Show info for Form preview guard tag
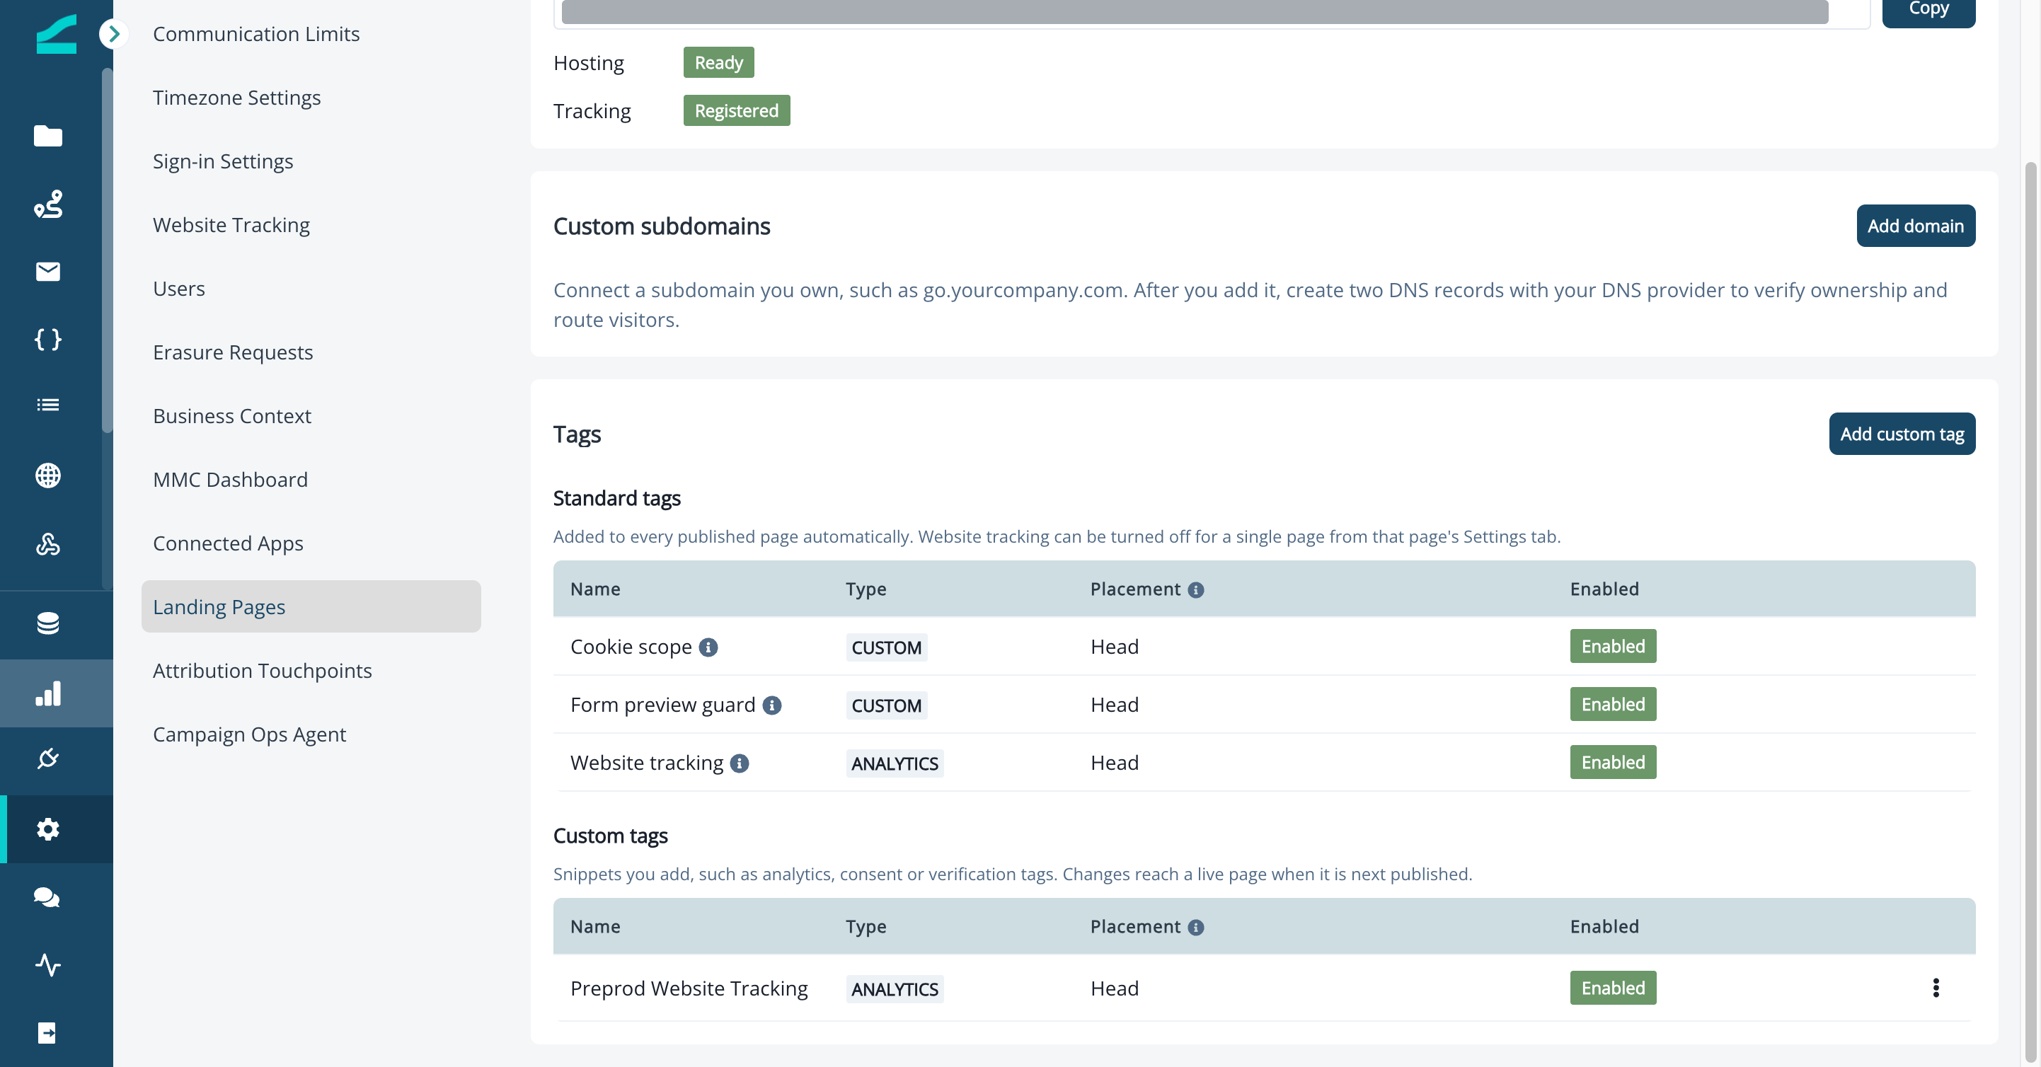This screenshot has width=2041, height=1067. [x=771, y=705]
